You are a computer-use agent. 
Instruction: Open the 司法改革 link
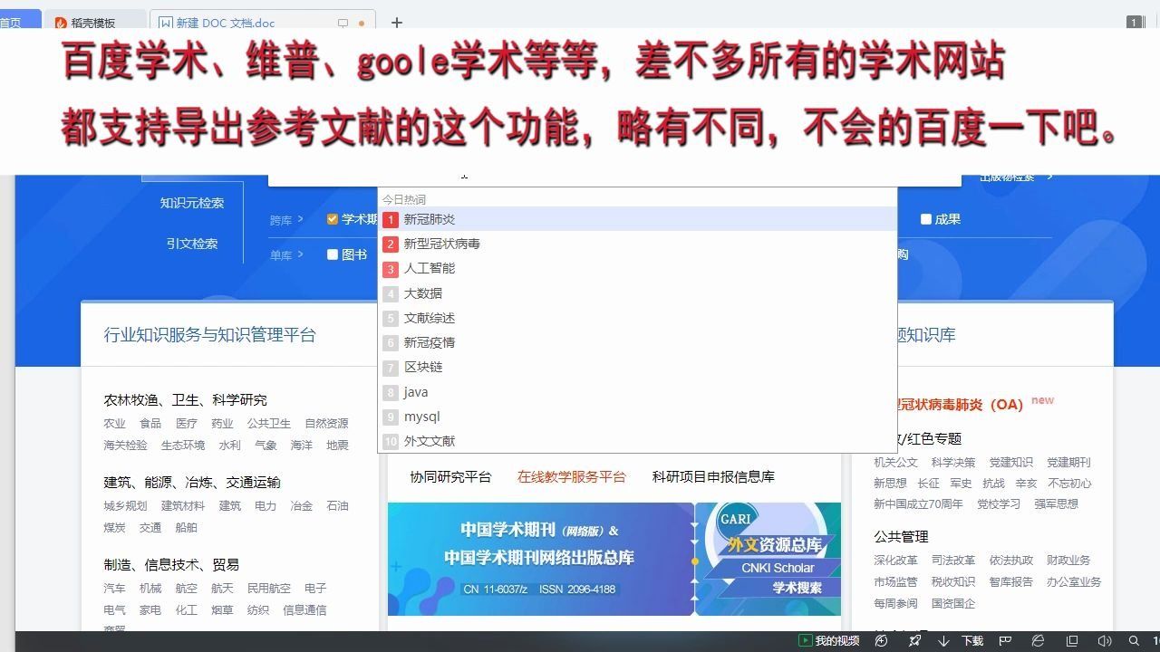tap(953, 560)
